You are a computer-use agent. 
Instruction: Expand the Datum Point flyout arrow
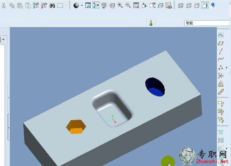click(227, 68)
